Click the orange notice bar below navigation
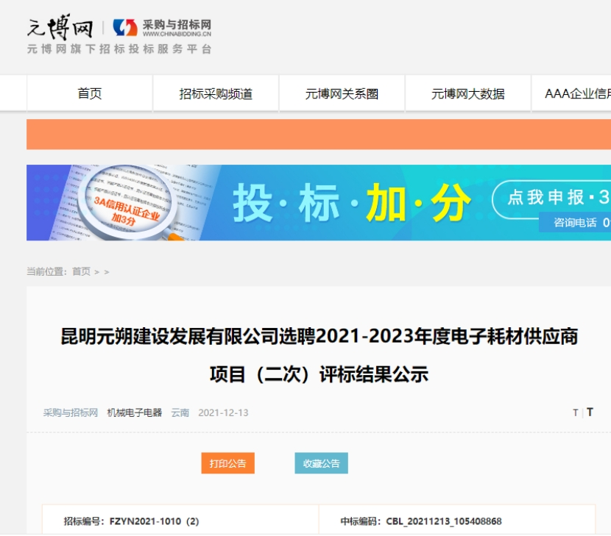This screenshot has width=611, height=536. click(319, 135)
